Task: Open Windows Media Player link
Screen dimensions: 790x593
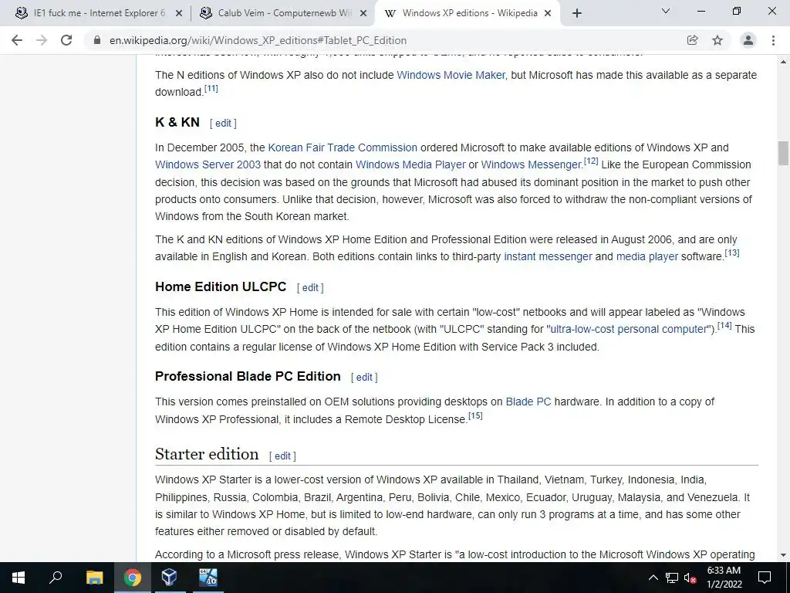Action: coord(410,165)
